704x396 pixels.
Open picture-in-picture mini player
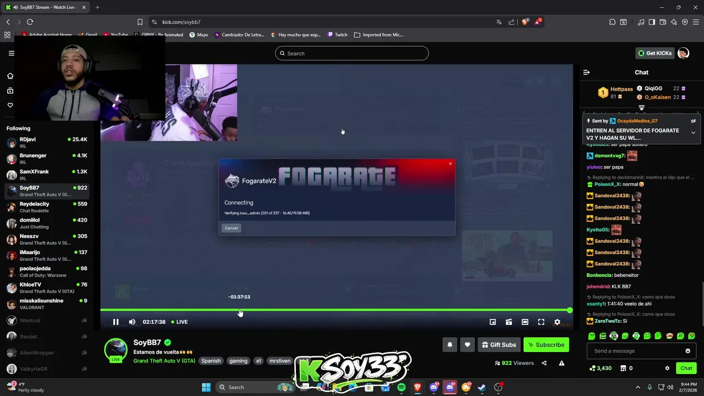pos(493,322)
